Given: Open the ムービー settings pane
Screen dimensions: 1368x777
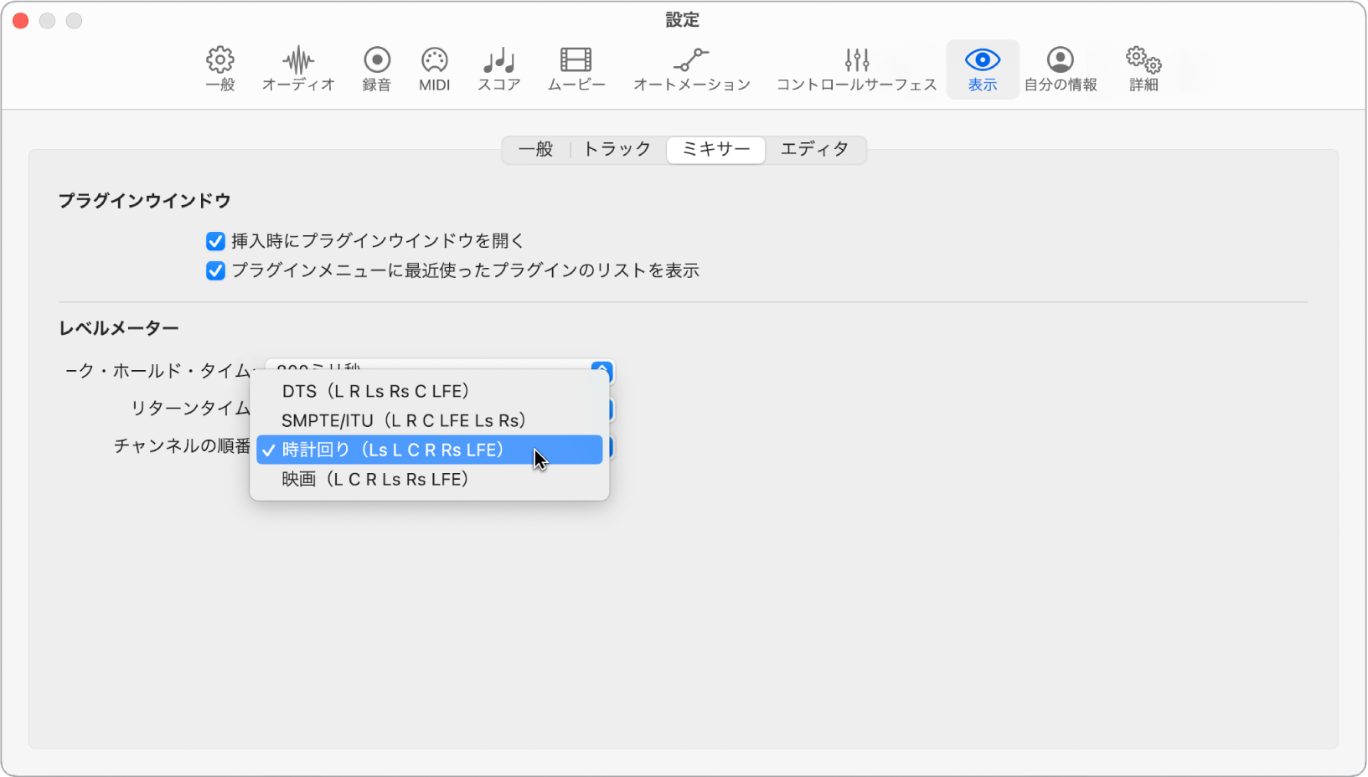Looking at the screenshot, I should tap(576, 67).
